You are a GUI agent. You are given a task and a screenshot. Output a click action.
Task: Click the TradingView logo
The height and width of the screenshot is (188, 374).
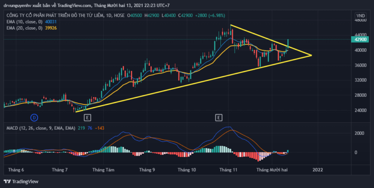(x=21, y=181)
